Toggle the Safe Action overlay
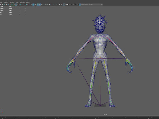The width and height of the screenshot is (159, 119). [26, 5]
